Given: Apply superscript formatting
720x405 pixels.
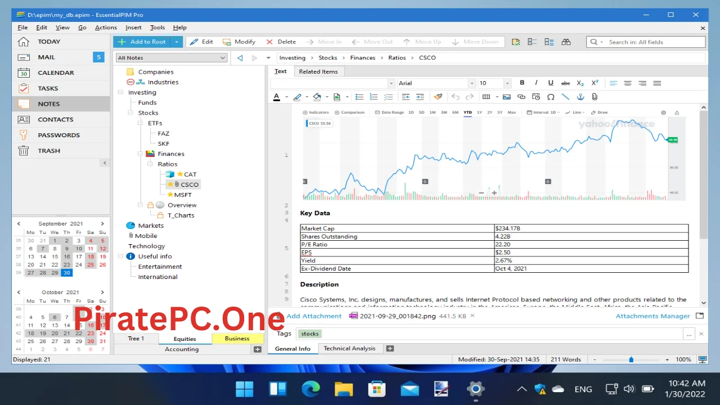Looking at the screenshot, I should (x=595, y=83).
